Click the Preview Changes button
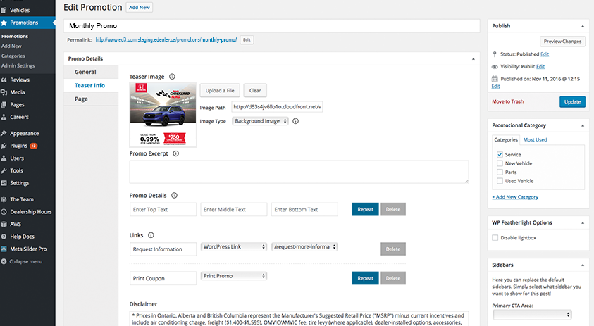 pos(562,42)
